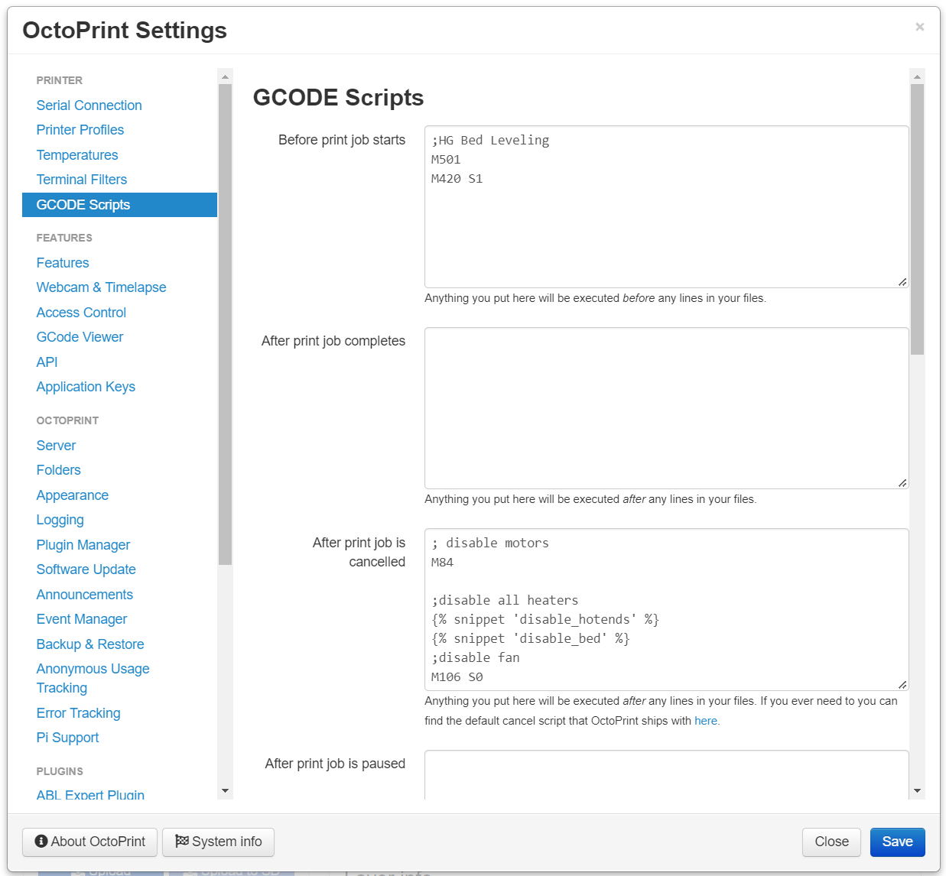Screen dimensions: 946x876
Task: Select GCODE Scripts in sidebar
Action: pos(120,205)
